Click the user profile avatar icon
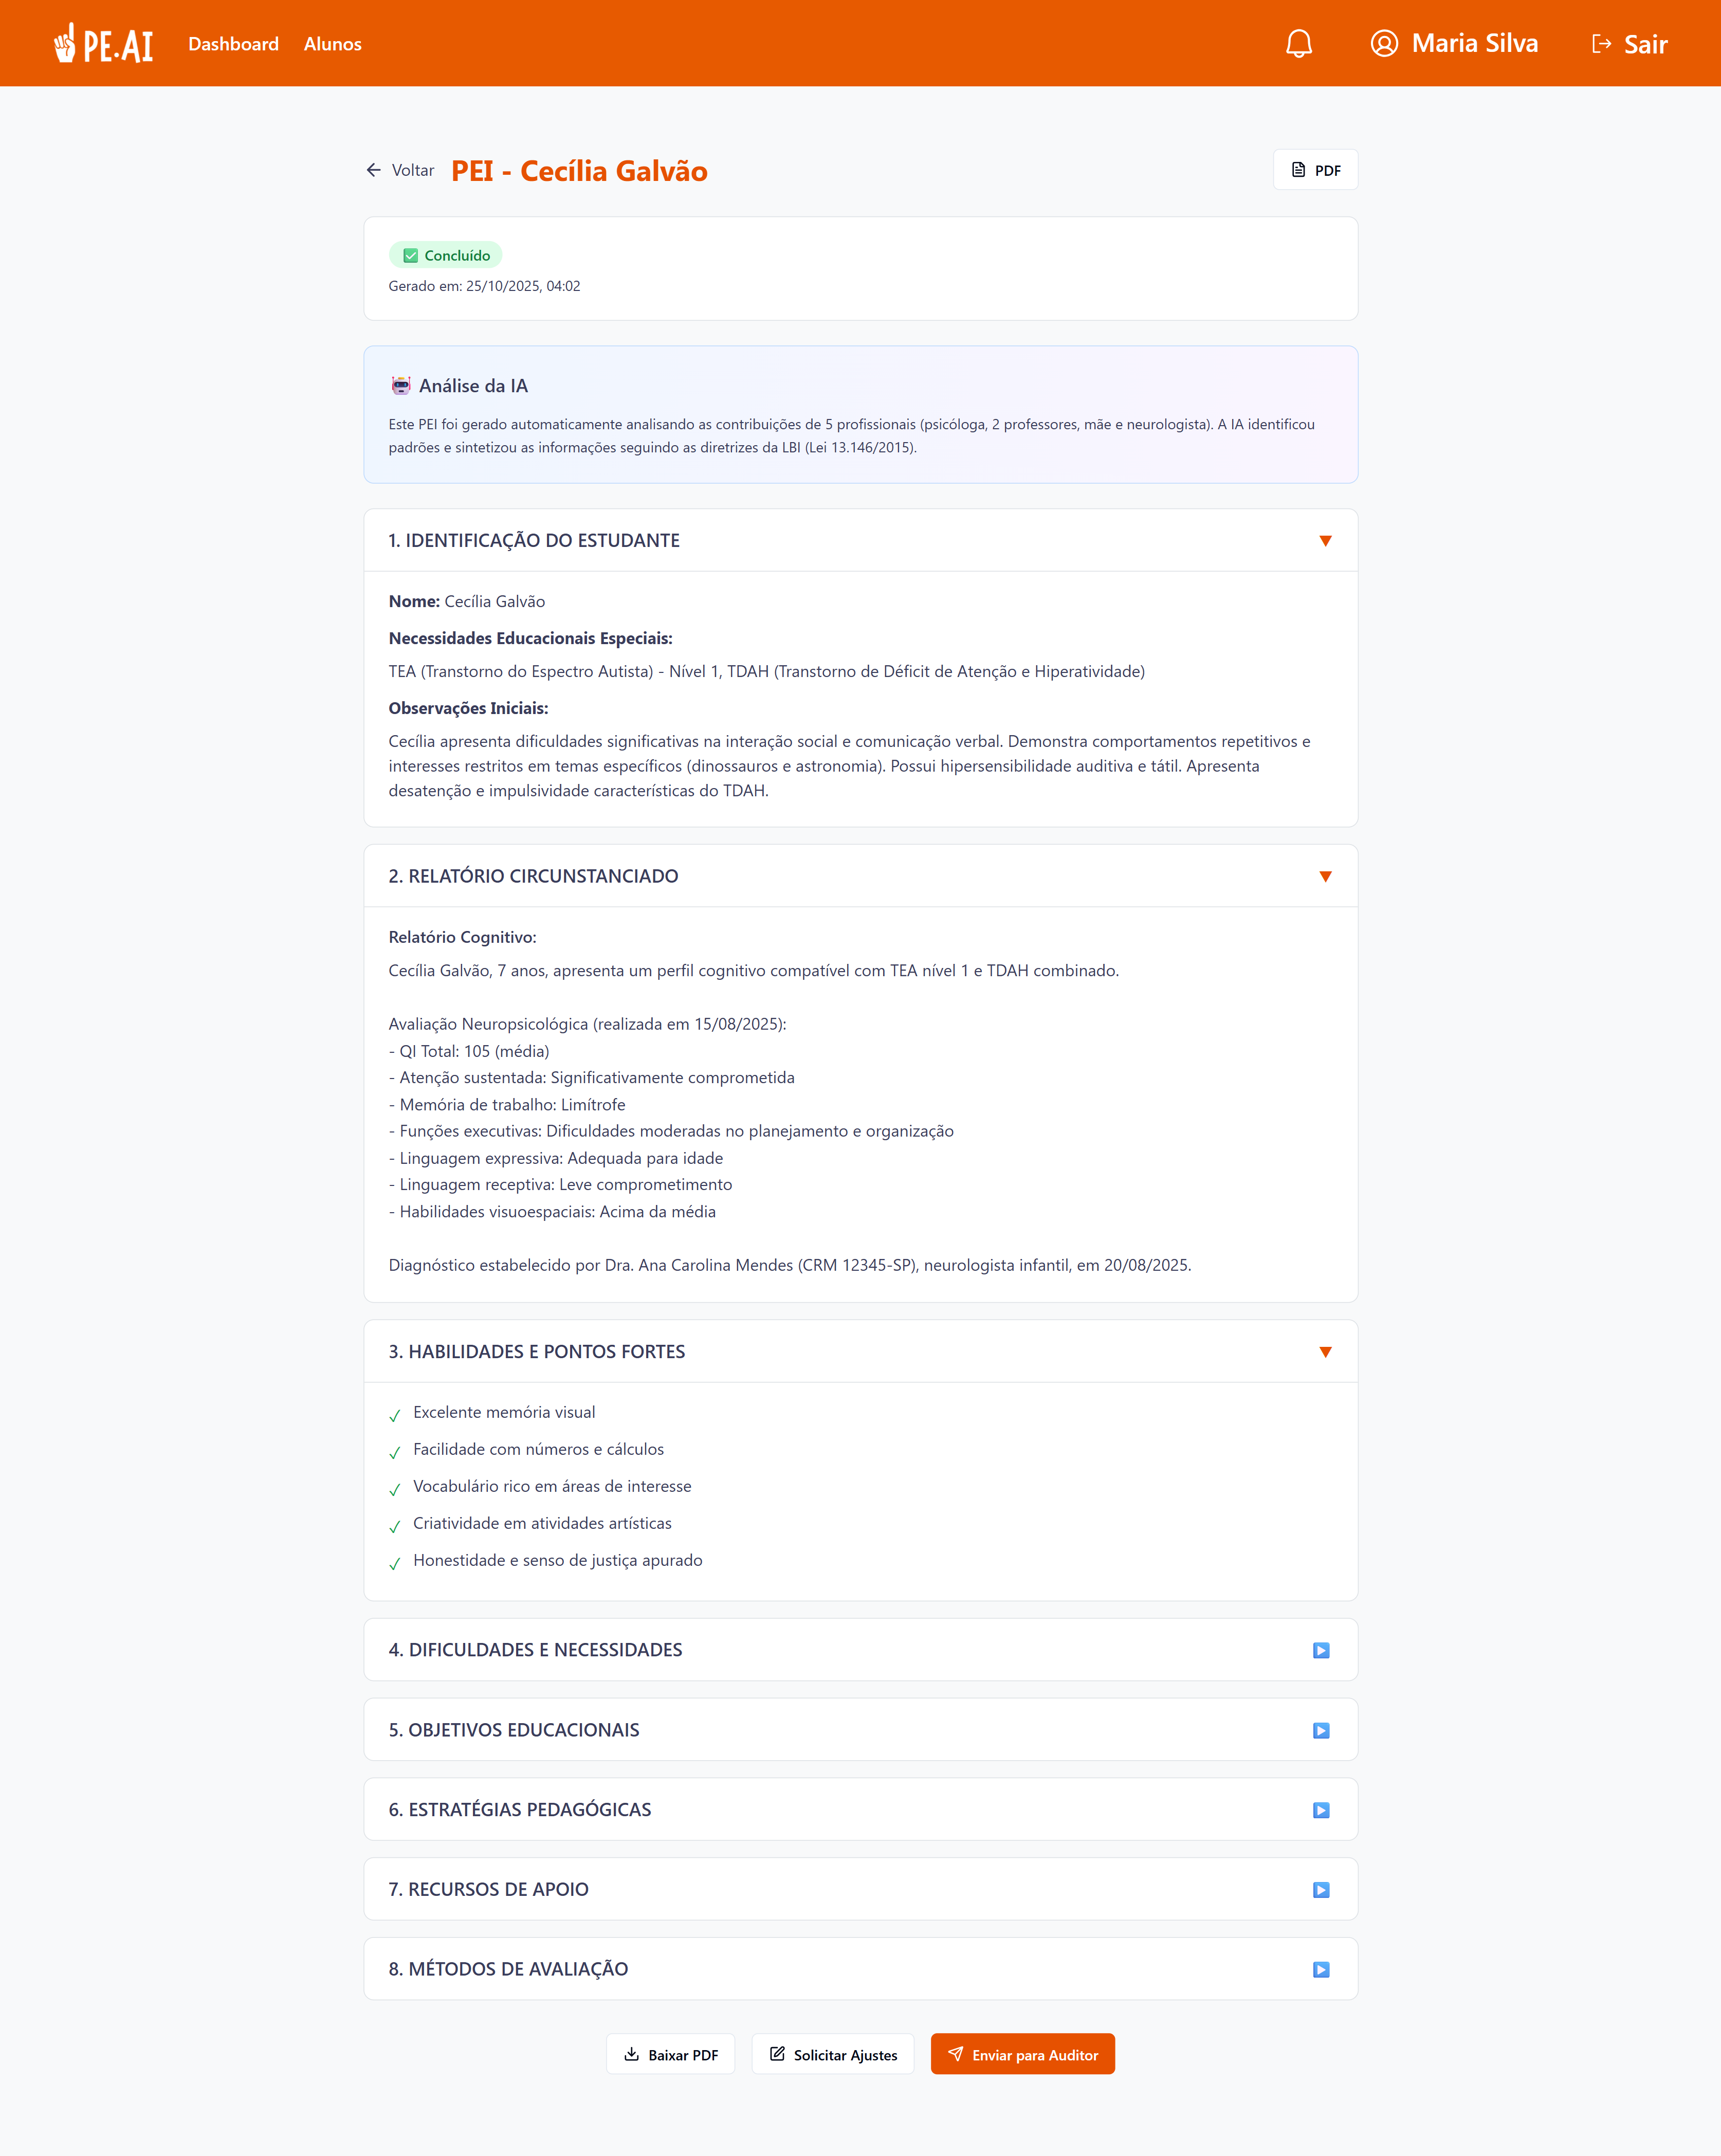The image size is (1721, 2156). (x=1383, y=44)
